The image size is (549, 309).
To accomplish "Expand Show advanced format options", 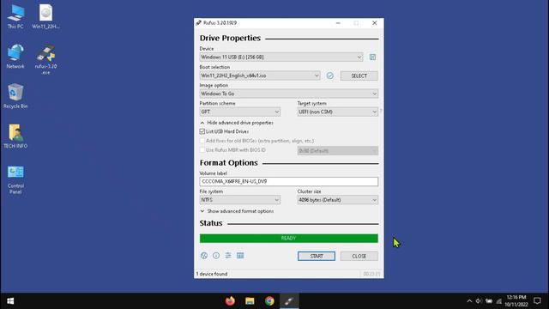I will point(237,211).
